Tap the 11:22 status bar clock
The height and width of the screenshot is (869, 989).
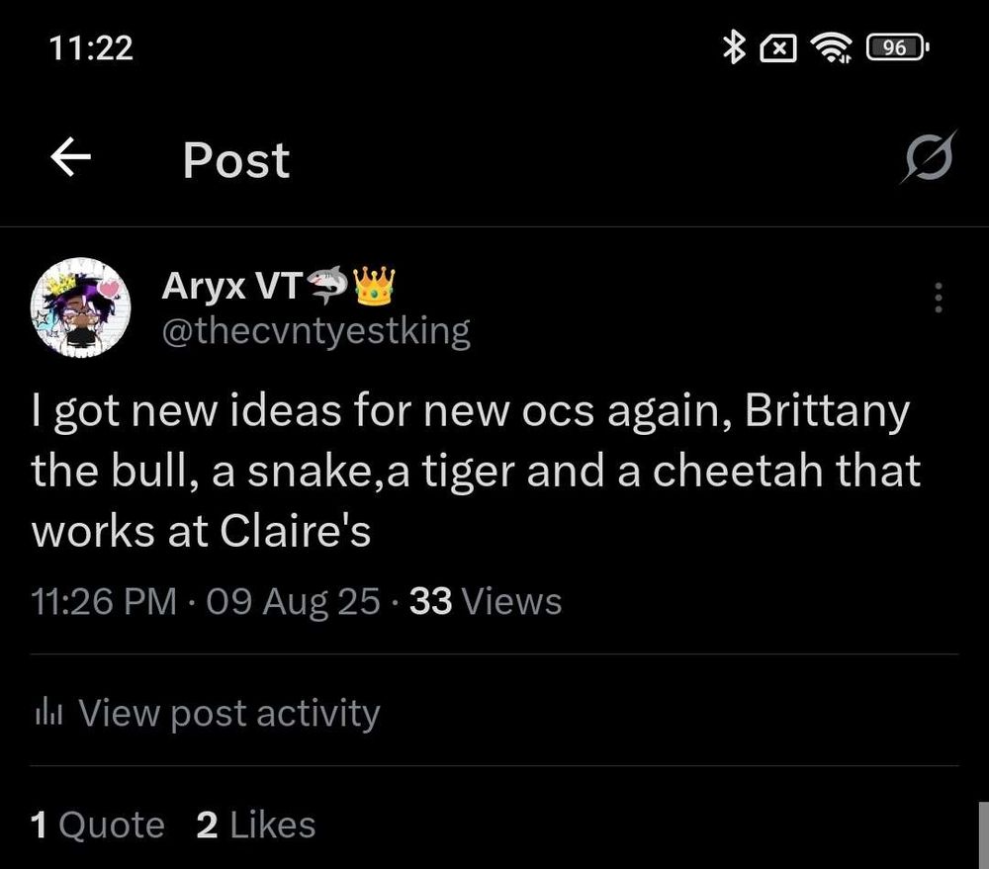pyautogui.click(x=91, y=47)
